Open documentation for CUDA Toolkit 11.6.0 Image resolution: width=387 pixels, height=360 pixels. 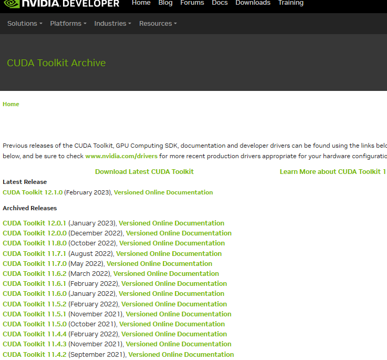(171, 294)
